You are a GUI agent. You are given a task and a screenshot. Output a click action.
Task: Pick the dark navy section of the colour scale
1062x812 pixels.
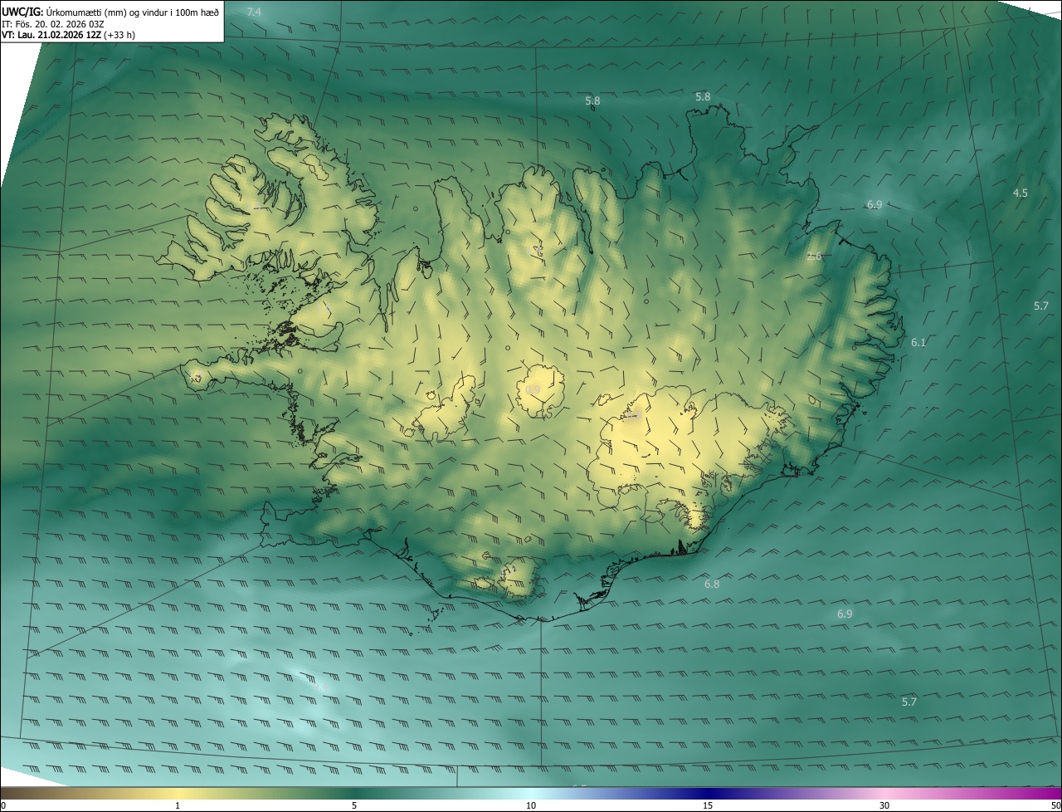tap(708, 793)
